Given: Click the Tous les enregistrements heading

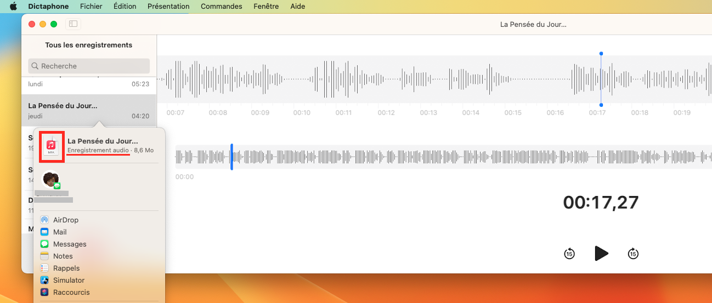Looking at the screenshot, I should coord(89,45).
